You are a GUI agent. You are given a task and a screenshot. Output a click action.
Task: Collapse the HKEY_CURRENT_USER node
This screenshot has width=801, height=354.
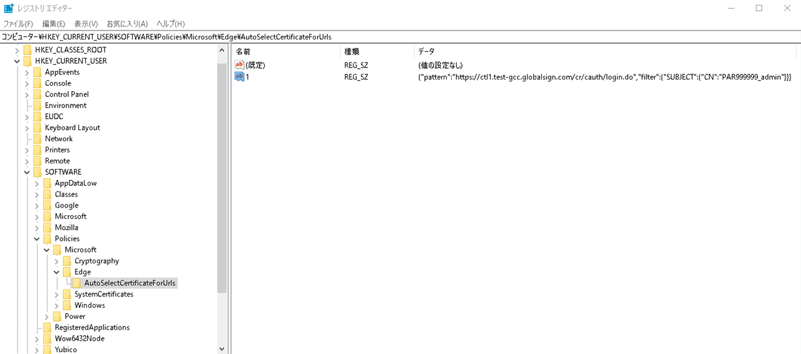coord(18,61)
